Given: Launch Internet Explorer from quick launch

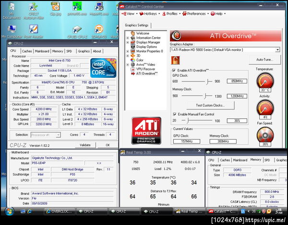Looking at the screenshot, I should (x=29, y=212).
